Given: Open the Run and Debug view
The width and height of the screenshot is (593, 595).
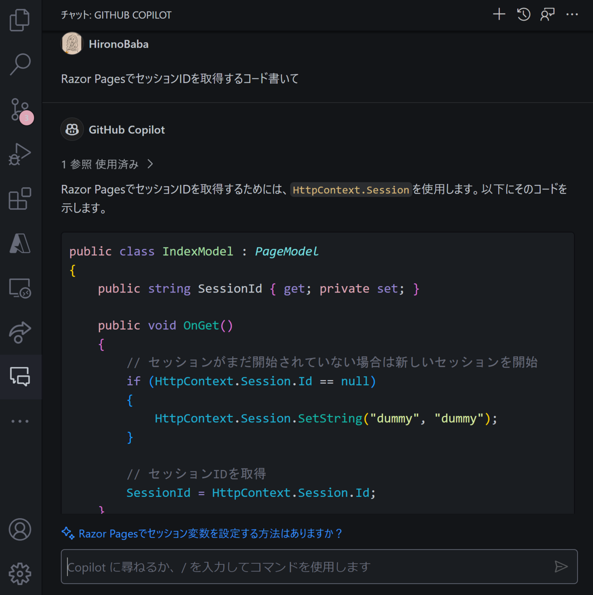Looking at the screenshot, I should [20, 154].
